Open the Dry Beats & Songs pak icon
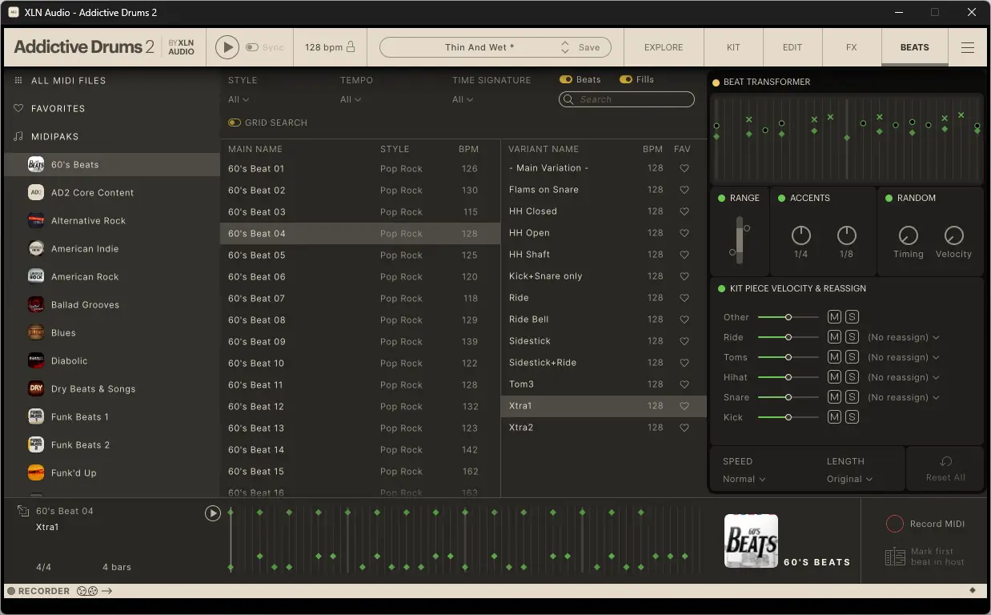The image size is (991, 615). pos(36,388)
